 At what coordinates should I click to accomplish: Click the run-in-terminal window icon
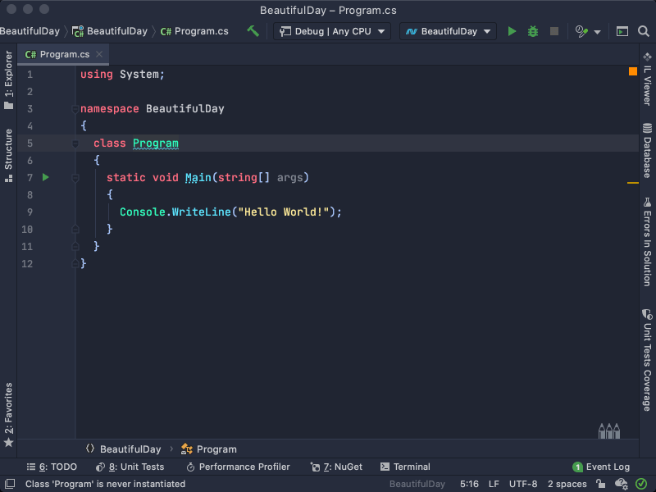pyautogui.click(x=622, y=31)
